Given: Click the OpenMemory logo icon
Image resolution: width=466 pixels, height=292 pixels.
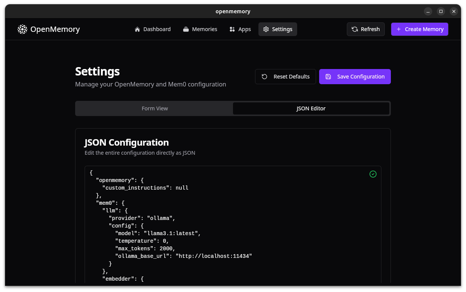Looking at the screenshot, I should [22, 29].
